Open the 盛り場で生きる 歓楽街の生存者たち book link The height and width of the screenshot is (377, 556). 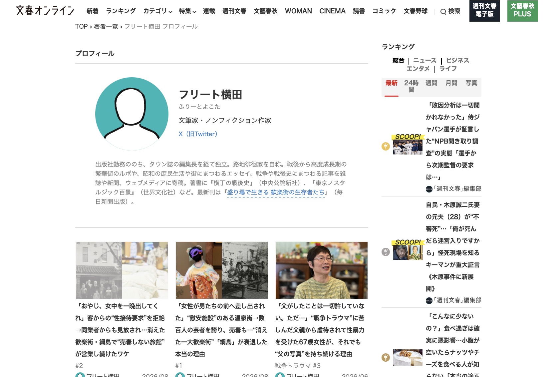(276, 192)
